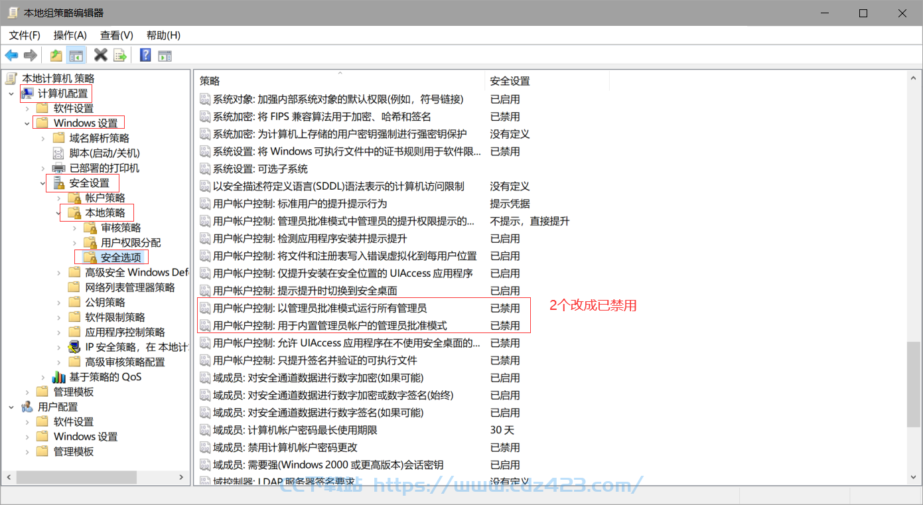Collapse the 计算机配置 tree node
The width and height of the screenshot is (923, 505).
pos(11,94)
